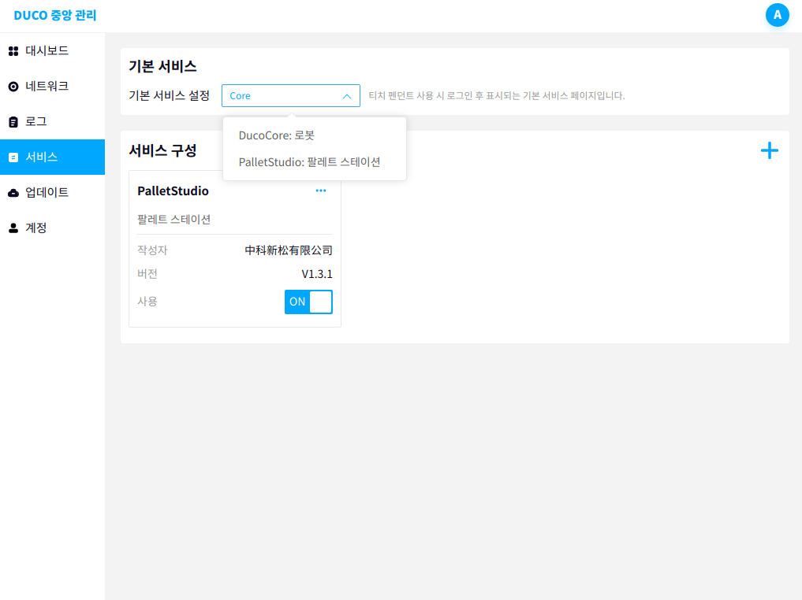This screenshot has width=802, height=600.
Task: Click the touch pendant description text
Action: click(x=497, y=95)
